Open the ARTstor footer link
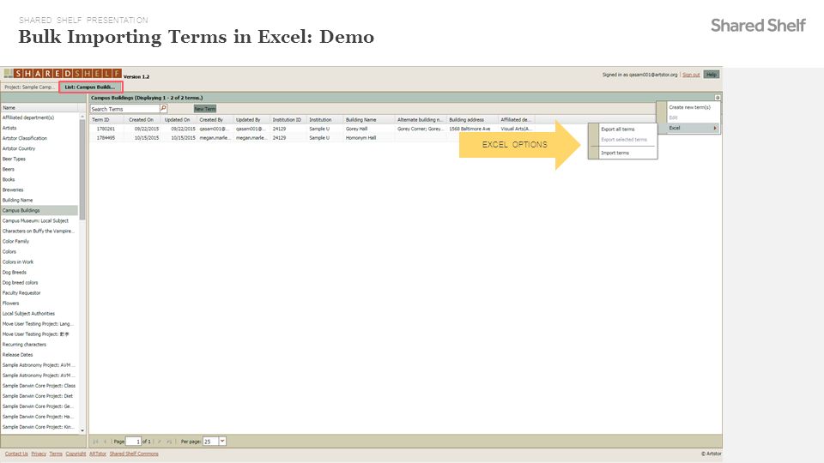The width and height of the screenshot is (824, 463). (x=98, y=454)
